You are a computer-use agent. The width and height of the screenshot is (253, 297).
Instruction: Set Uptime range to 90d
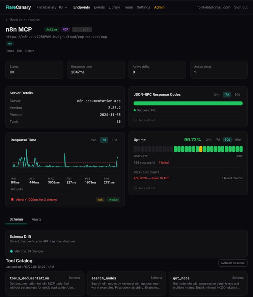[238, 140]
